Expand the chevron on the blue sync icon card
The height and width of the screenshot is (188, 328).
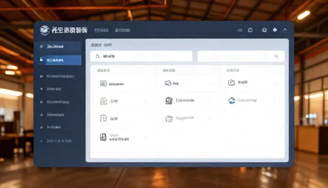tap(275, 101)
